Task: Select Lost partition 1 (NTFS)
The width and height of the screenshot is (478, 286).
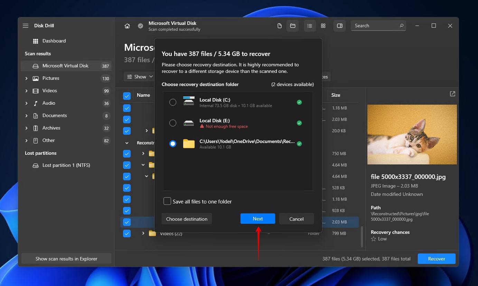Action: (x=66, y=165)
